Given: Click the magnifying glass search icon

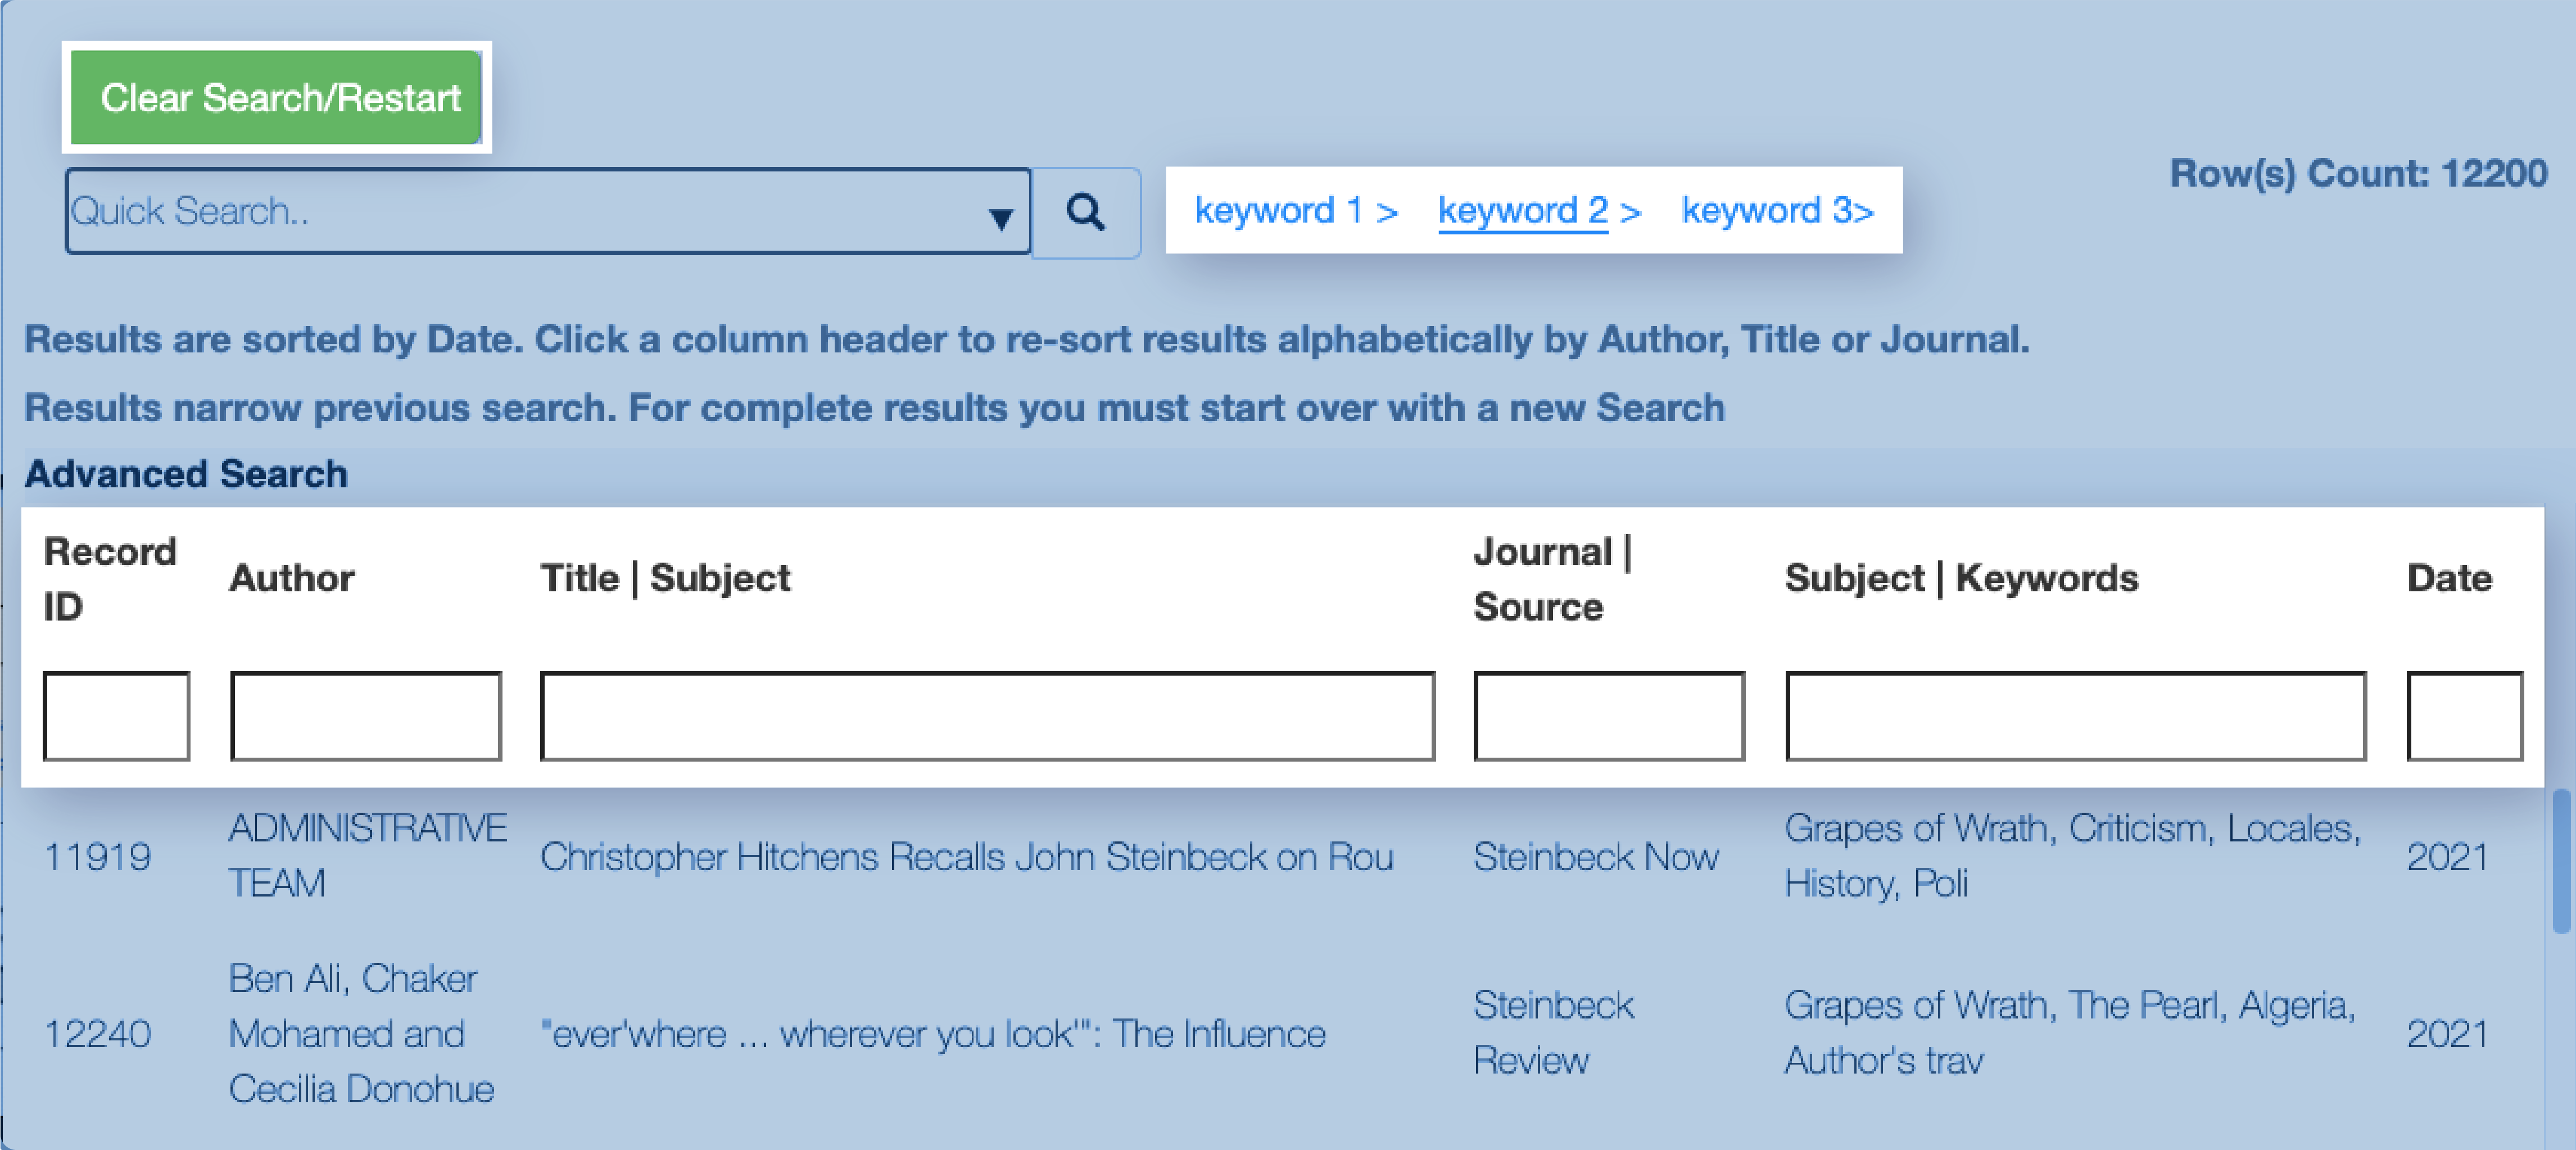Looking at the screenshot, I should pos(1086,212).
